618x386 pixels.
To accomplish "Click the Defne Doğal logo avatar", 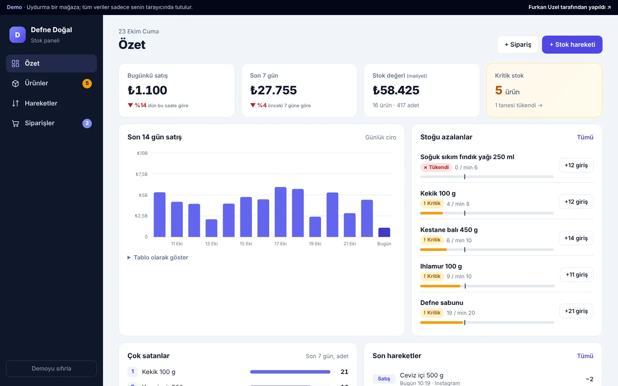I will [x=18, y=35].
